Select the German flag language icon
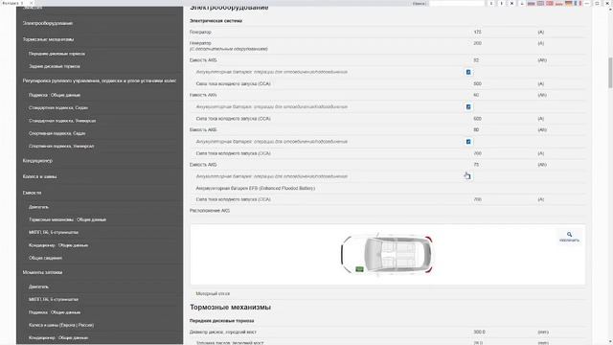This screenshot has height=345, width=613. click(569, 3)
